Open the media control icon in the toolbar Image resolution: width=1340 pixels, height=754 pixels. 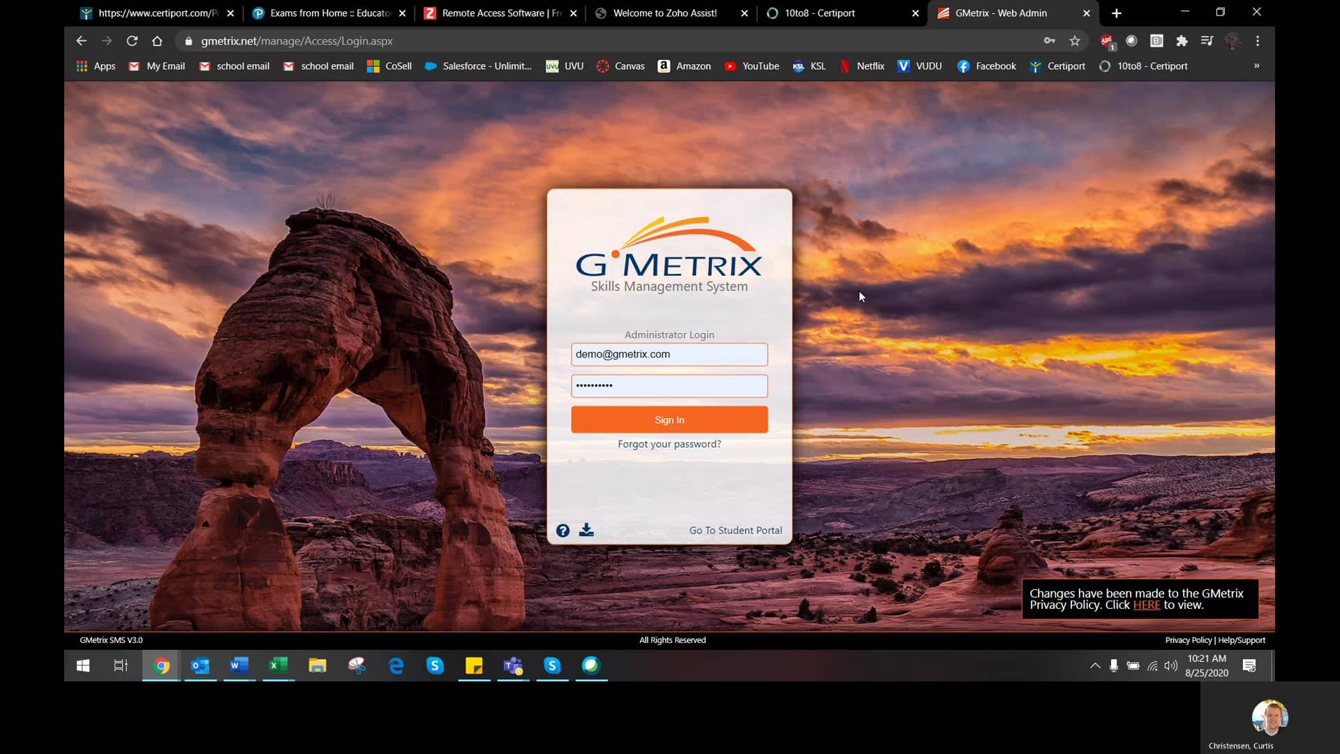(x=1207, y=41)
